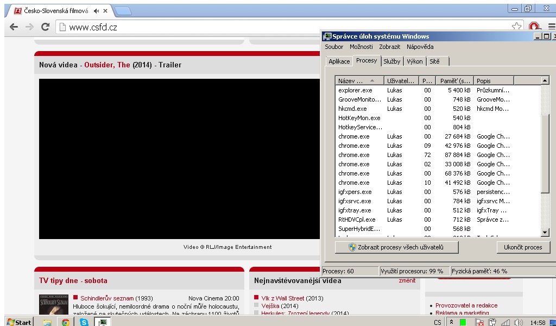This screenshot has height=326, width=556.
Task: Click the Task Manager title bar icon
Action: click(x=327, y=36)
